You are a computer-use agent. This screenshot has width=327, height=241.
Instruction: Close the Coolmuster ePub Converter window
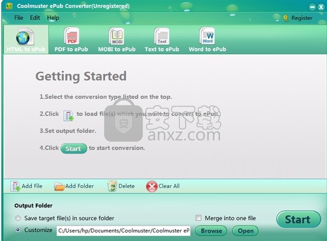(x=321, y=7)
